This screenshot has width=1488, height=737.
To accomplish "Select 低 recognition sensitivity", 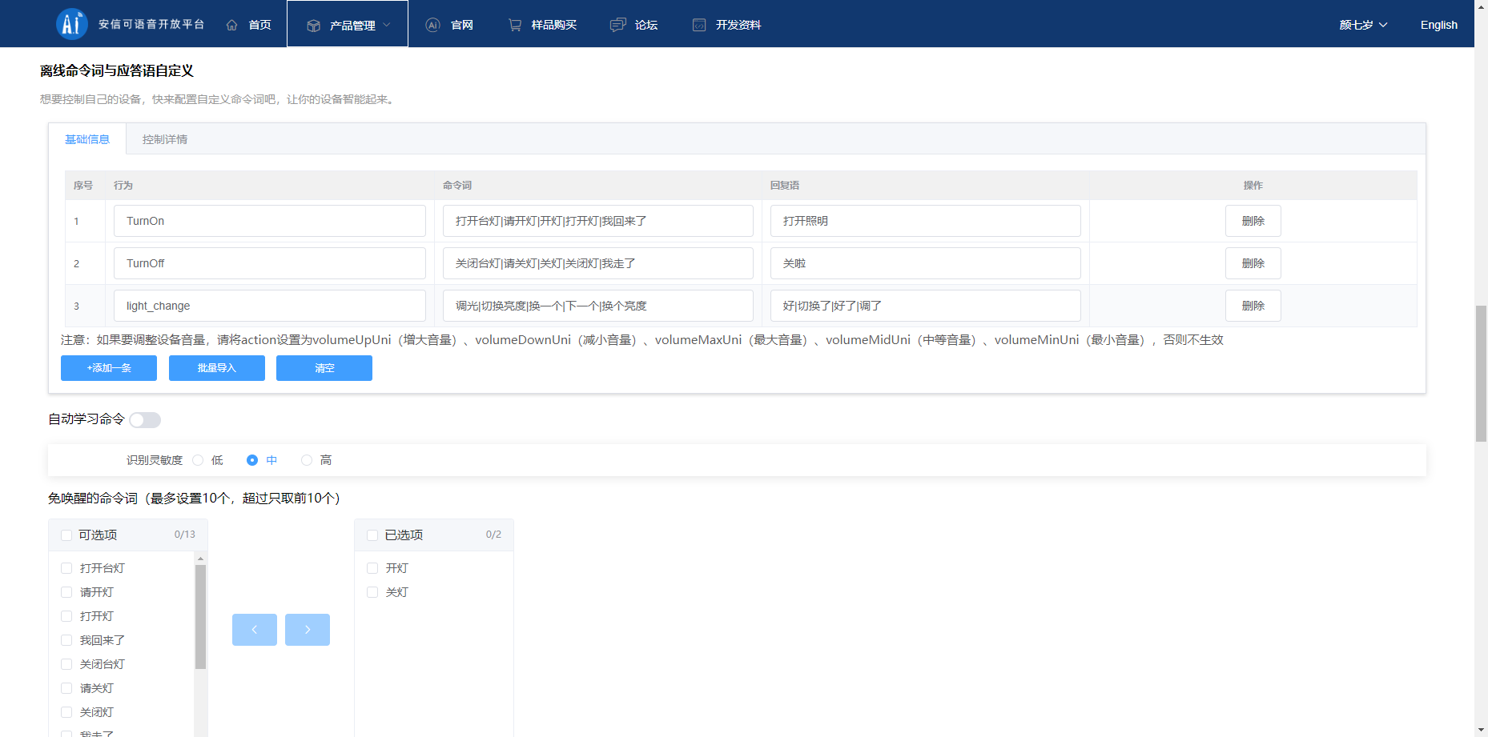I will (x=198, y=460).
